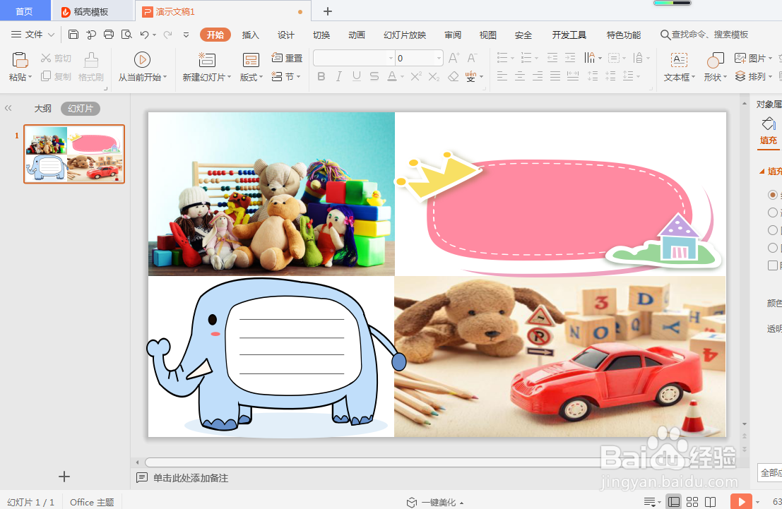The width and height of the screenshot is (782, 509).
Task: Increase font size with A+ icon
Action: click(x=454, y=58)
